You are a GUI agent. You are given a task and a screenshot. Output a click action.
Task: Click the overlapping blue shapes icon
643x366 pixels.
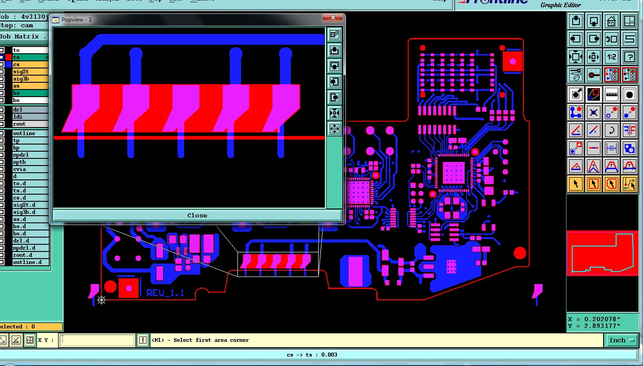click(x=630, y=148)
